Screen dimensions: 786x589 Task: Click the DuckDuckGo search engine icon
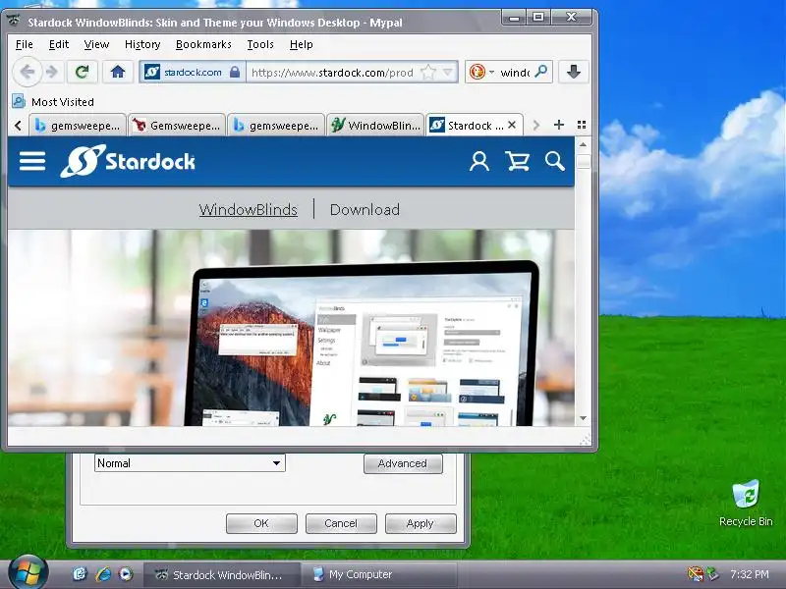[477, 72]
